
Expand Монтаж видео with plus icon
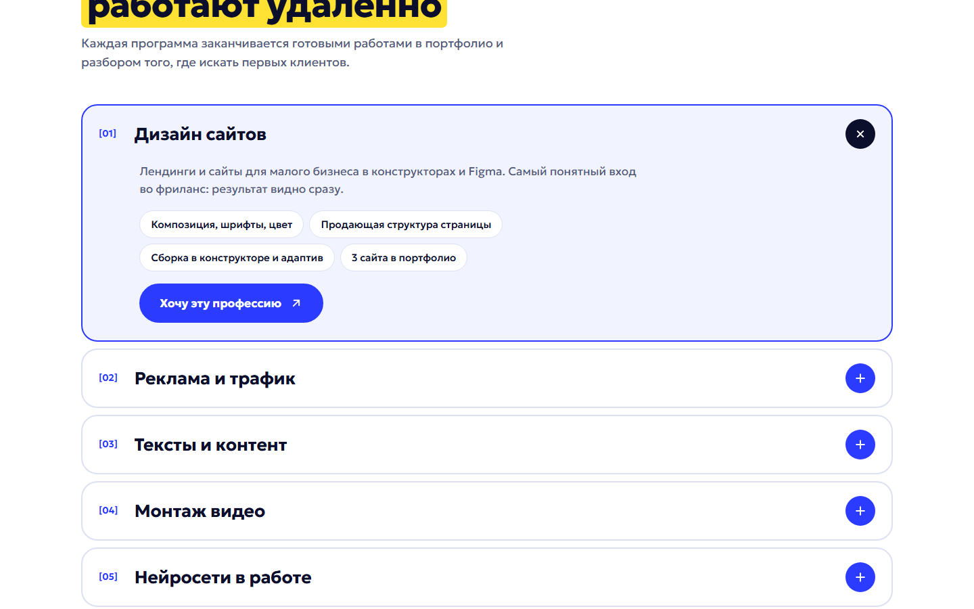(x=860, y=511)
